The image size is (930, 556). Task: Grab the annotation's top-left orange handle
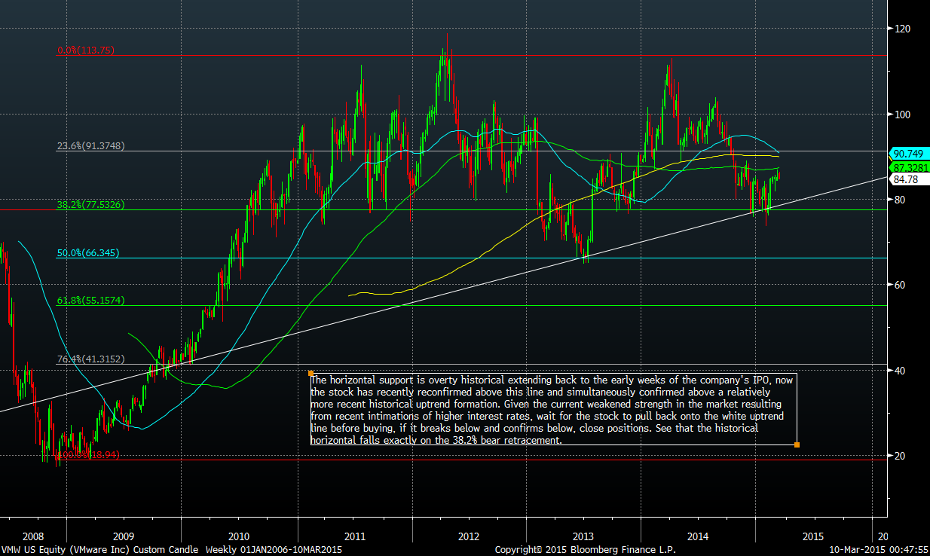311,373
